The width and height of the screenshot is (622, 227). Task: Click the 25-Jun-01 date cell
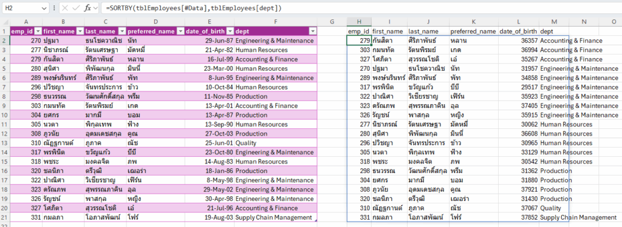pos(210,143)
